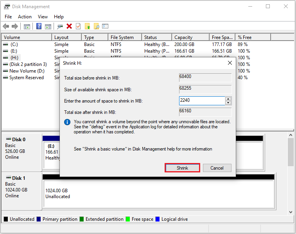Toggle Show/Hide Console Tree icon
The image size is (296, 234).
[x=27, y=27]
